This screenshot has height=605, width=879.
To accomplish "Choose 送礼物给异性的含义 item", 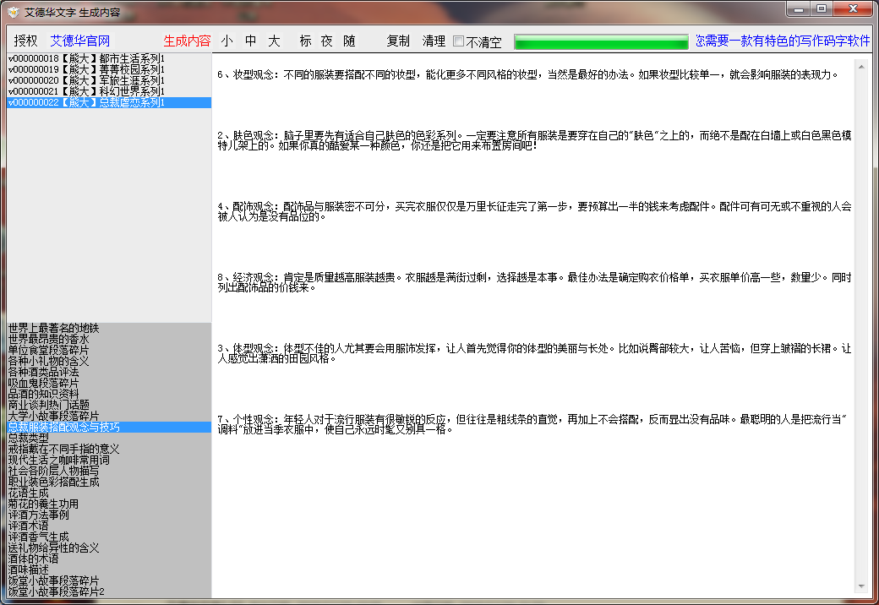I will tap(109, 548).
